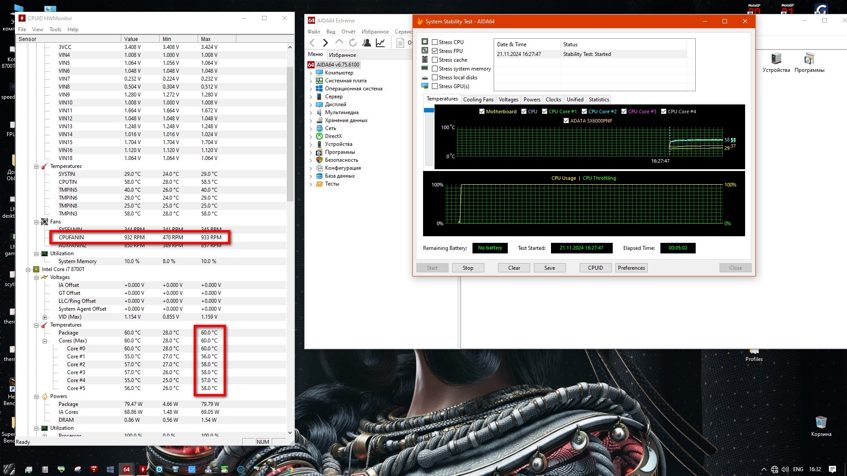Expand the VID (Max) entry

pos(45,317)
